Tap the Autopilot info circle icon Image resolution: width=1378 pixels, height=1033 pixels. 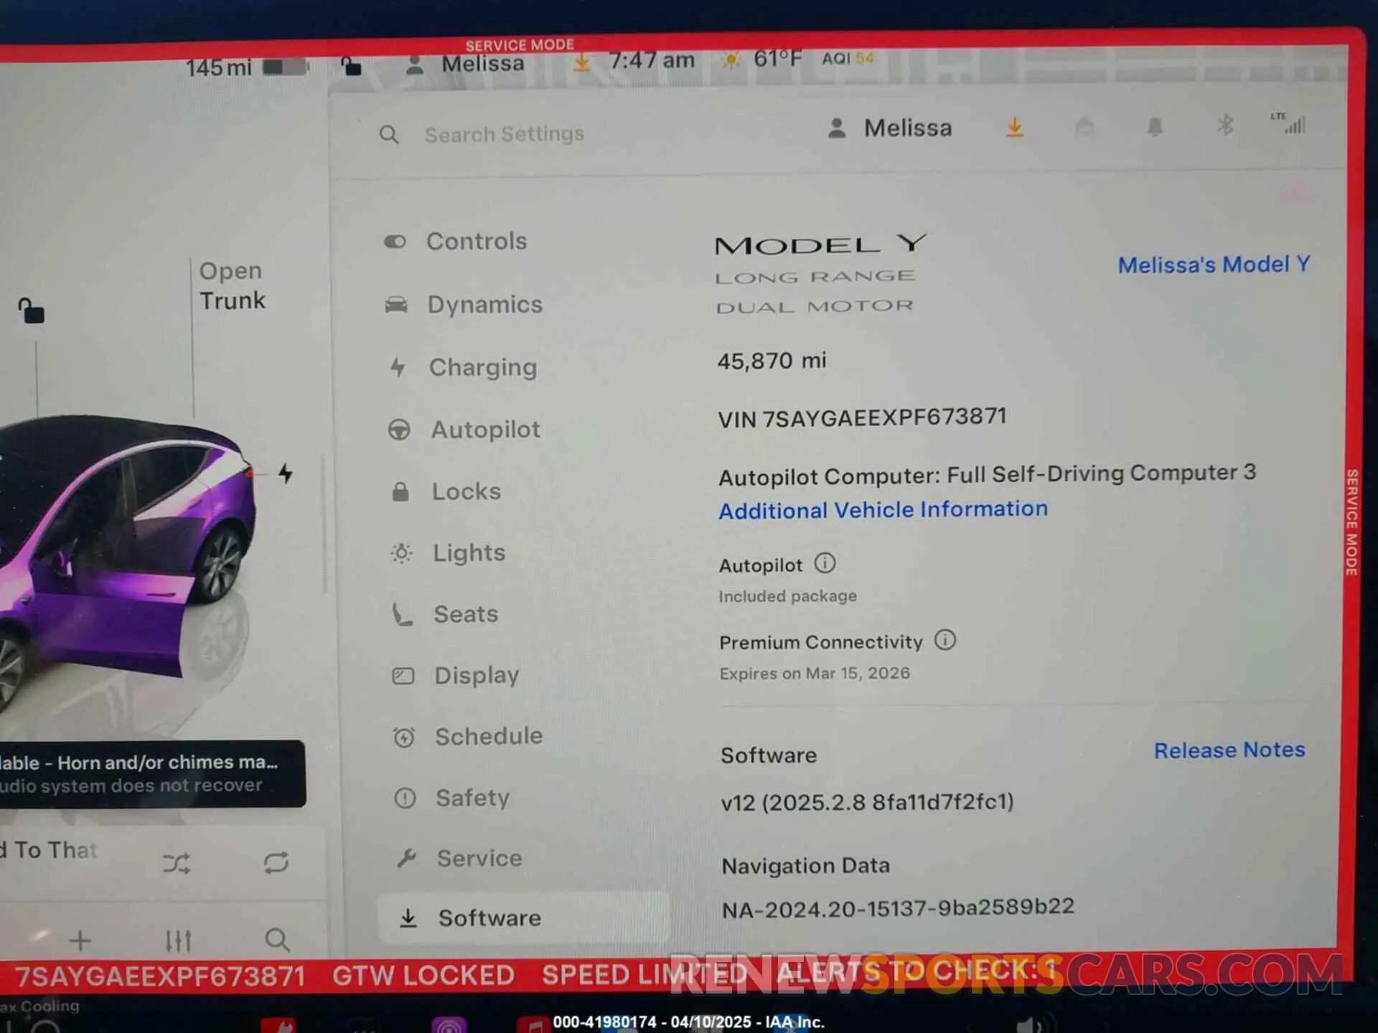click(825, 563)
